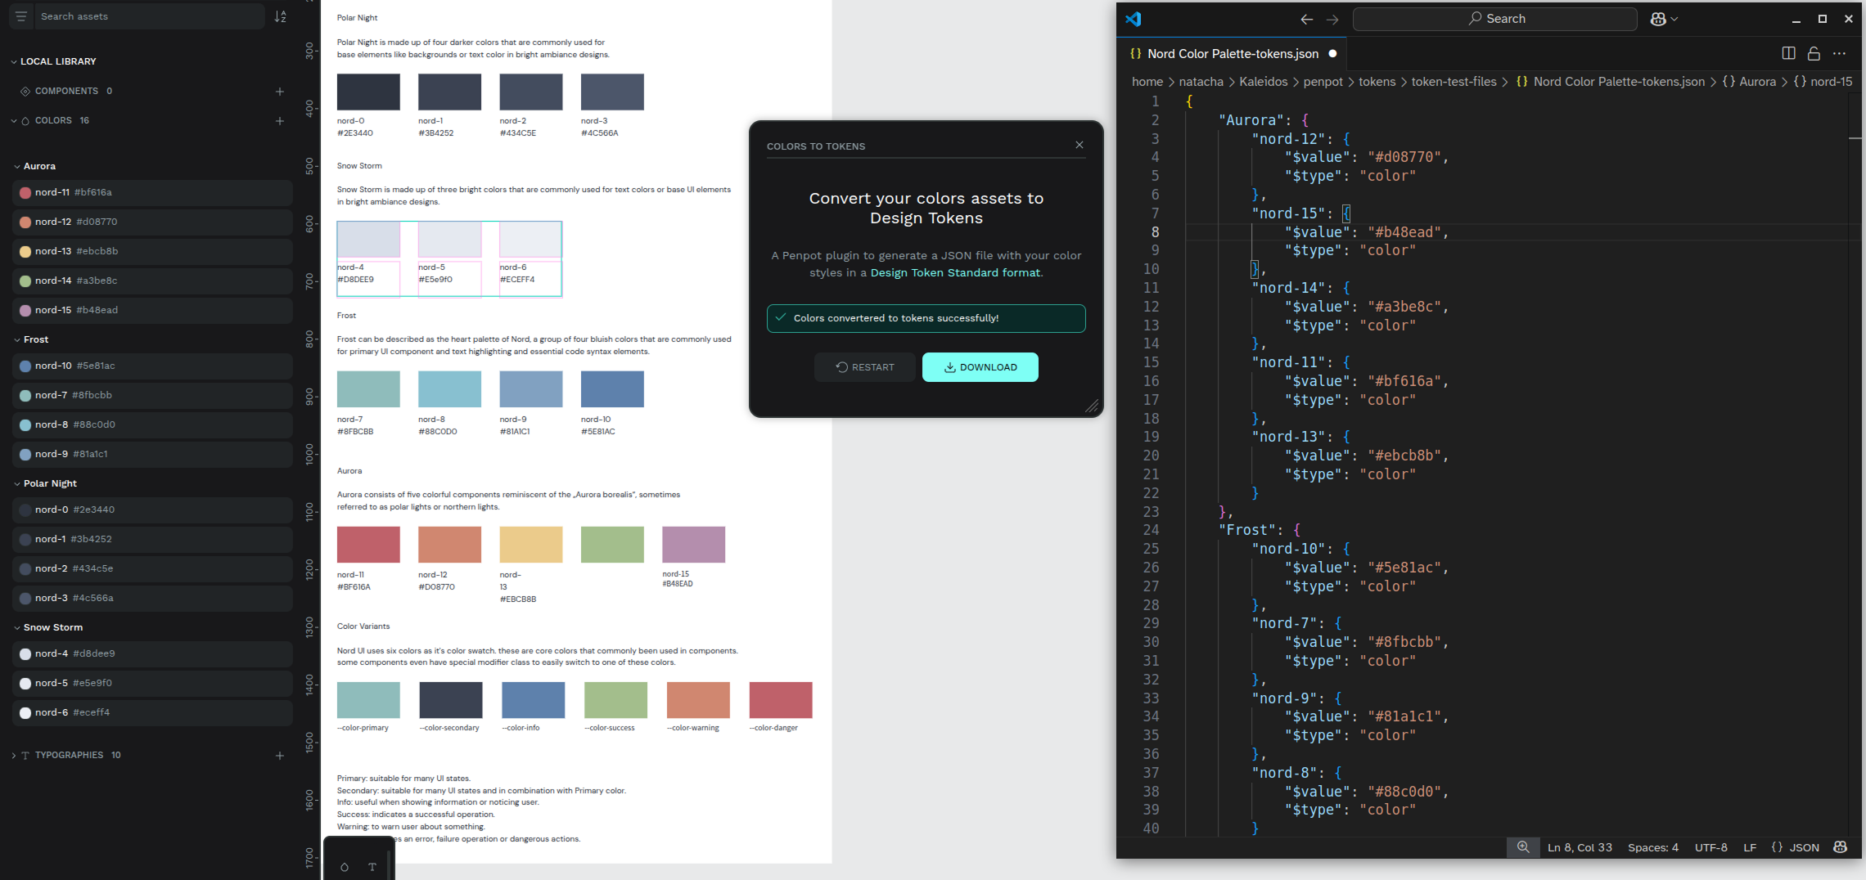This screenshot has width=1866, height=880.
Task: Add a new component with the plus icon
Action: point(280,91)
